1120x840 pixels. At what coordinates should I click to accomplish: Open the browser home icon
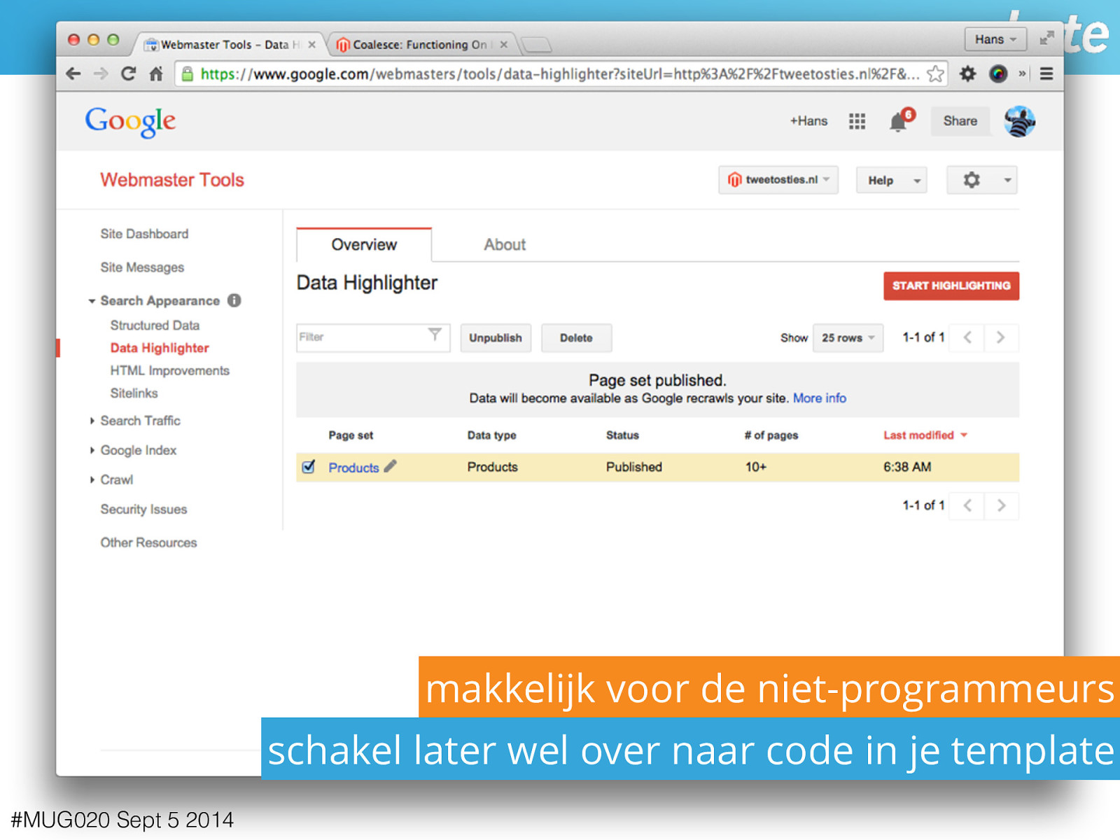click(x=156, y=73)
